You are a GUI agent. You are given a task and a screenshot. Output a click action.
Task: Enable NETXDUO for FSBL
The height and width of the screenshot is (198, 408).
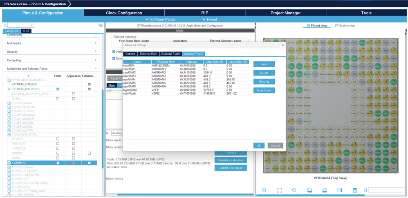coord(58,143)
